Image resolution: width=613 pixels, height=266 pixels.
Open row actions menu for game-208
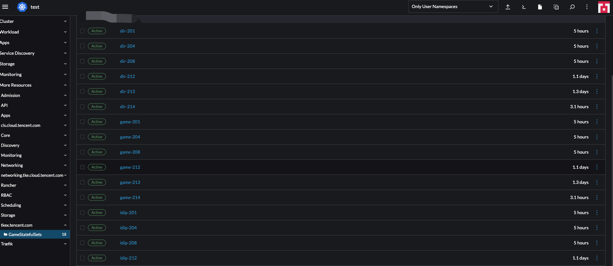click(x=597, y=152)
